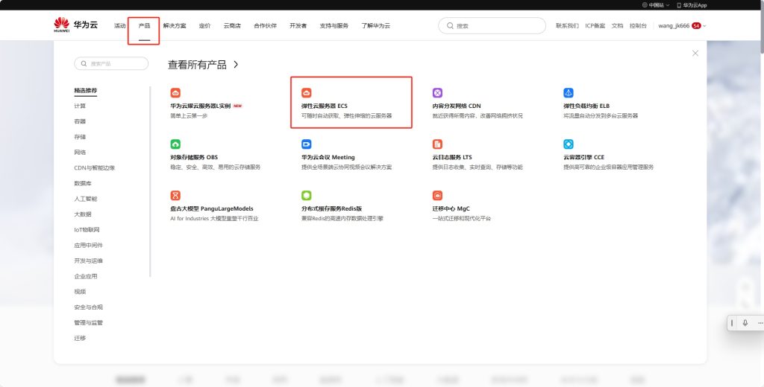764x387 pixels.
Task: Select 安全与合规 category
Action: (x=89, y=307)
